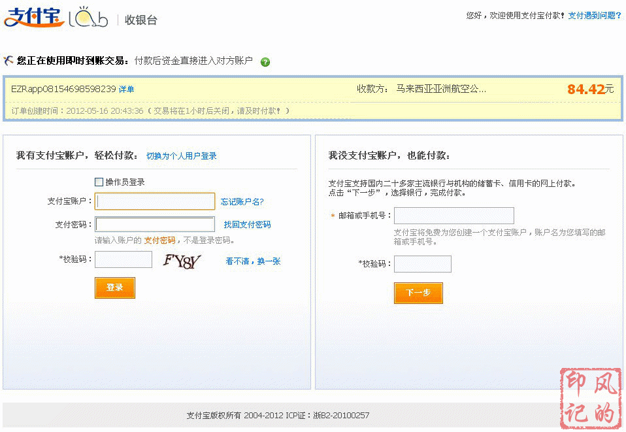Click the orange 下一步 button
The height and width of the screenshot is (432, 626).
(x=418, y=293)
